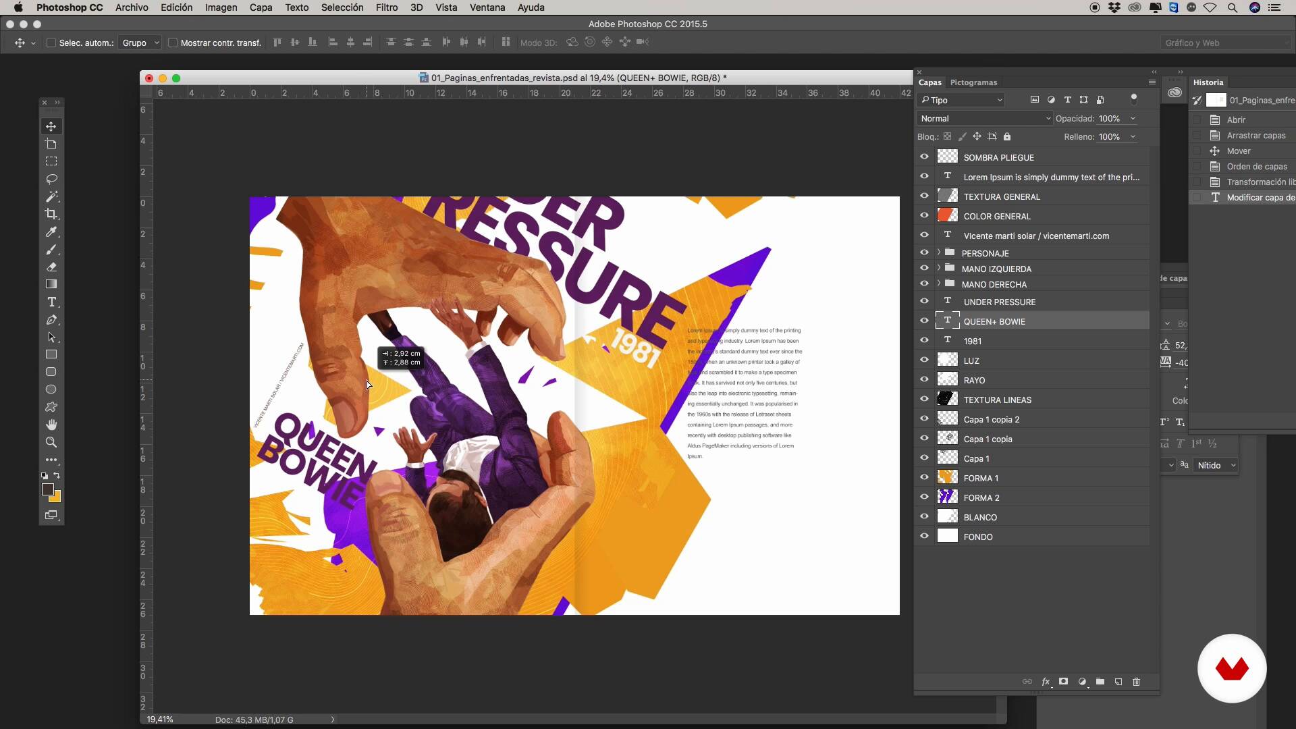Open the Grupo auto-select dropdown
Screen dimensions: 1296x729
[x=140, y=43]
